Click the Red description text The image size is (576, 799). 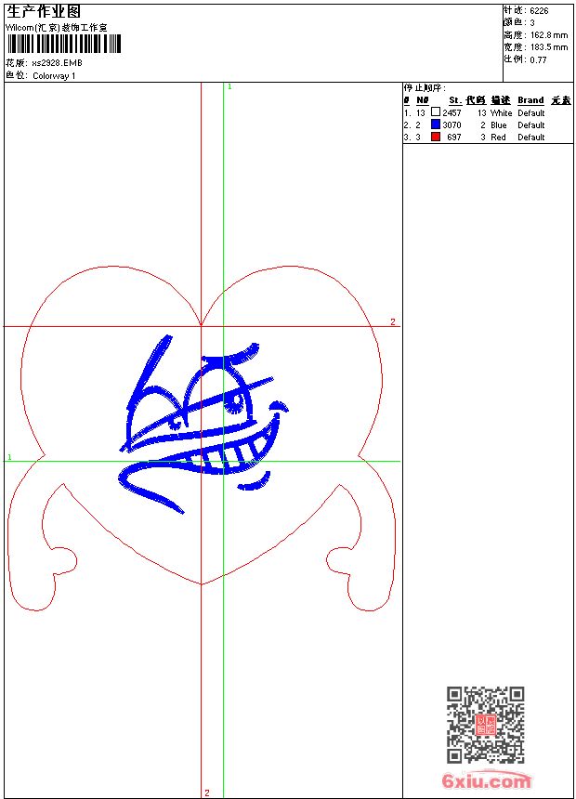click(x=498, y=138)
